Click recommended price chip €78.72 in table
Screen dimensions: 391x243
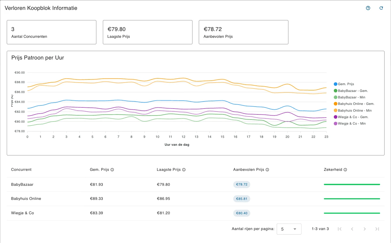[x=242, y=184]
